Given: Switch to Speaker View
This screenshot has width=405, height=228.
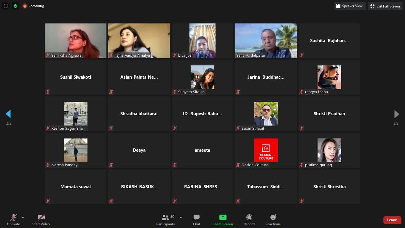Looking at the screenshot, I should (350, 6).
